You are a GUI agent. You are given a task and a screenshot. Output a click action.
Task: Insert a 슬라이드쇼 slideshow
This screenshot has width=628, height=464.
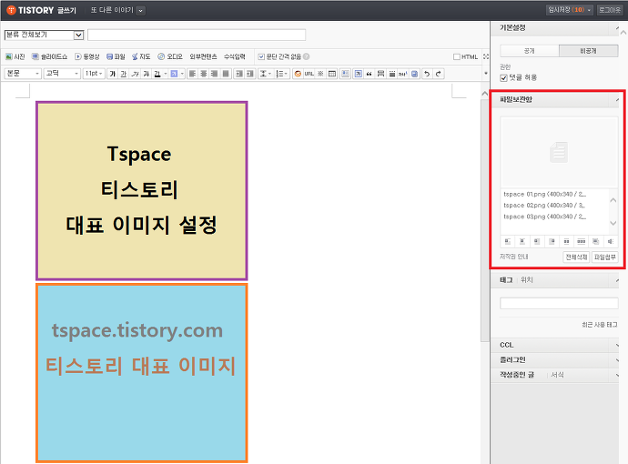pos(50,56)
